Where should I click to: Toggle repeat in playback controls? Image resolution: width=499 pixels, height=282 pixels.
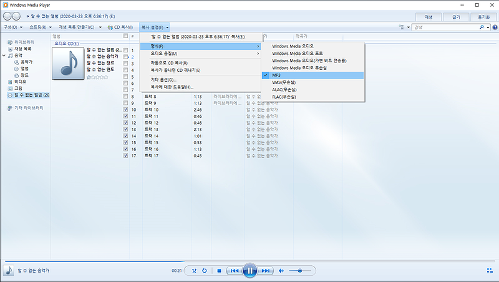pos(205,271)
